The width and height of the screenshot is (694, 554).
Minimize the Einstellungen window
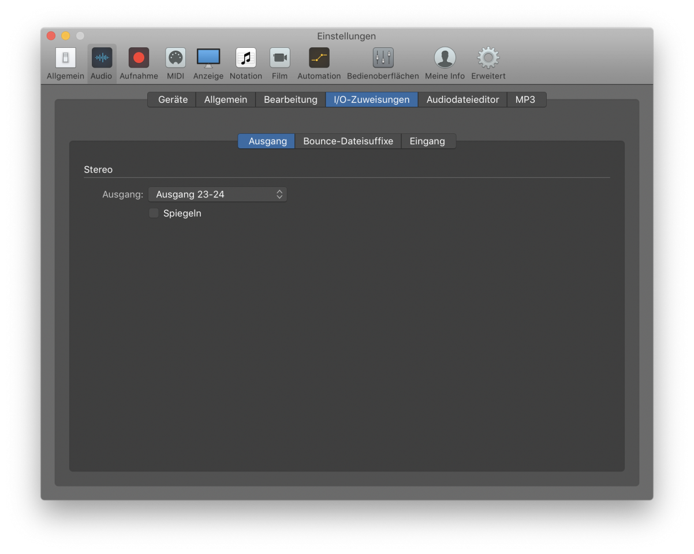tap(66, 36)
